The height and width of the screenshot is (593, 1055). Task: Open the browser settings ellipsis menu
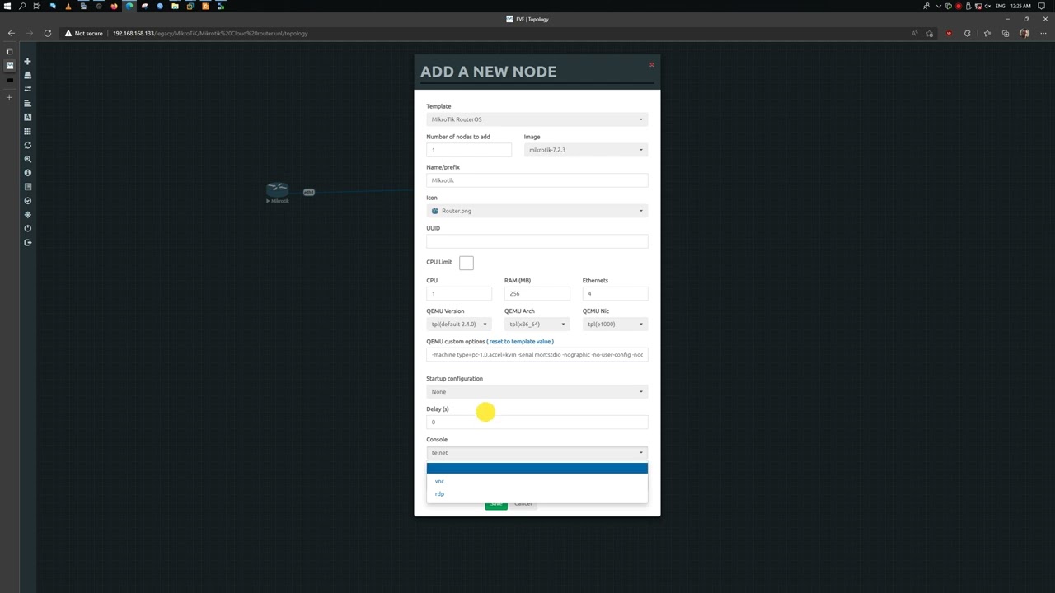(x=1043, y=33)
